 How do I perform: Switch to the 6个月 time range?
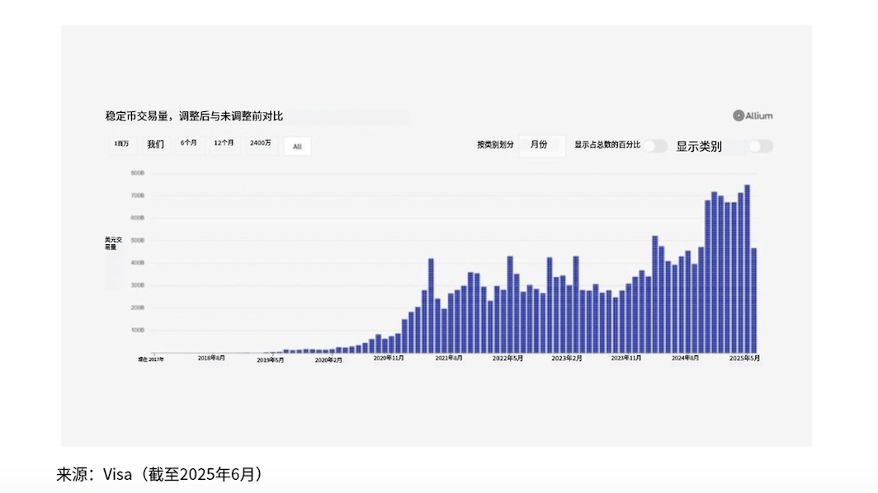click(x=189, y=143)
